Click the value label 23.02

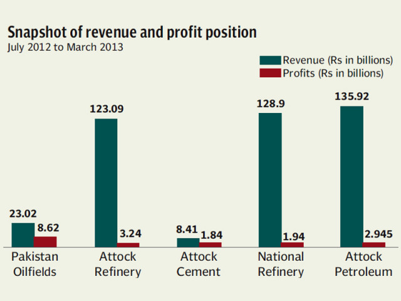(x=23, y=214)
